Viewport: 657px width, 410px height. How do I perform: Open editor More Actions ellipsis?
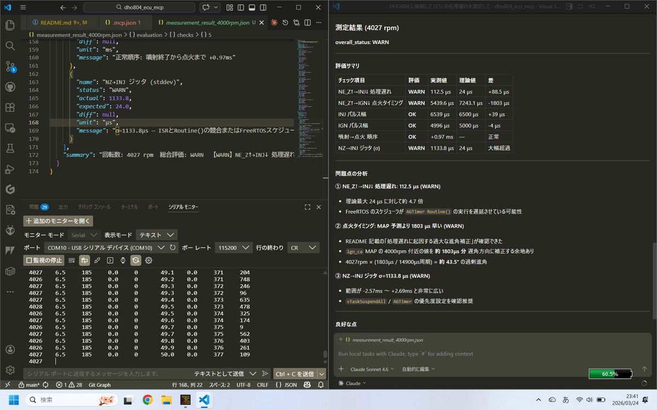(319, 22)
